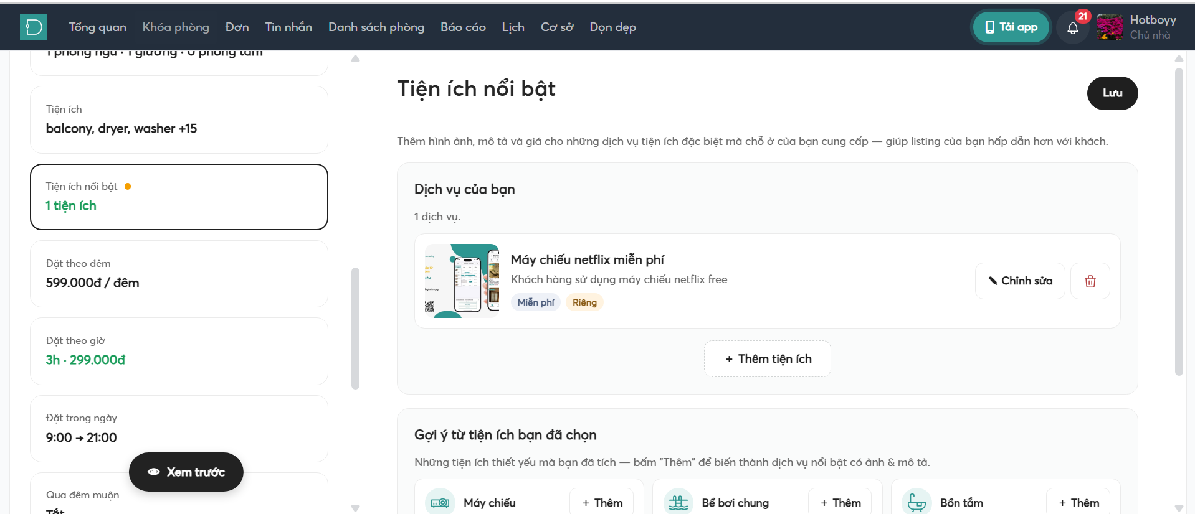
Task: Click Máy chiếu projector suggestion icon
Action: [x=440, y=502]
